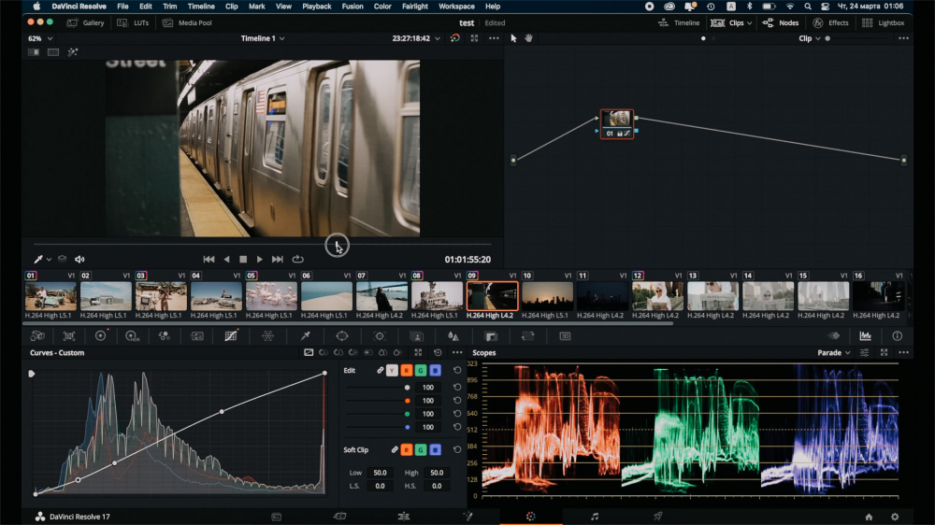This screenshot has height=525, width=935.
Task: Toggle the Y luminance channel for curve editing
Action: click(393, 371)
